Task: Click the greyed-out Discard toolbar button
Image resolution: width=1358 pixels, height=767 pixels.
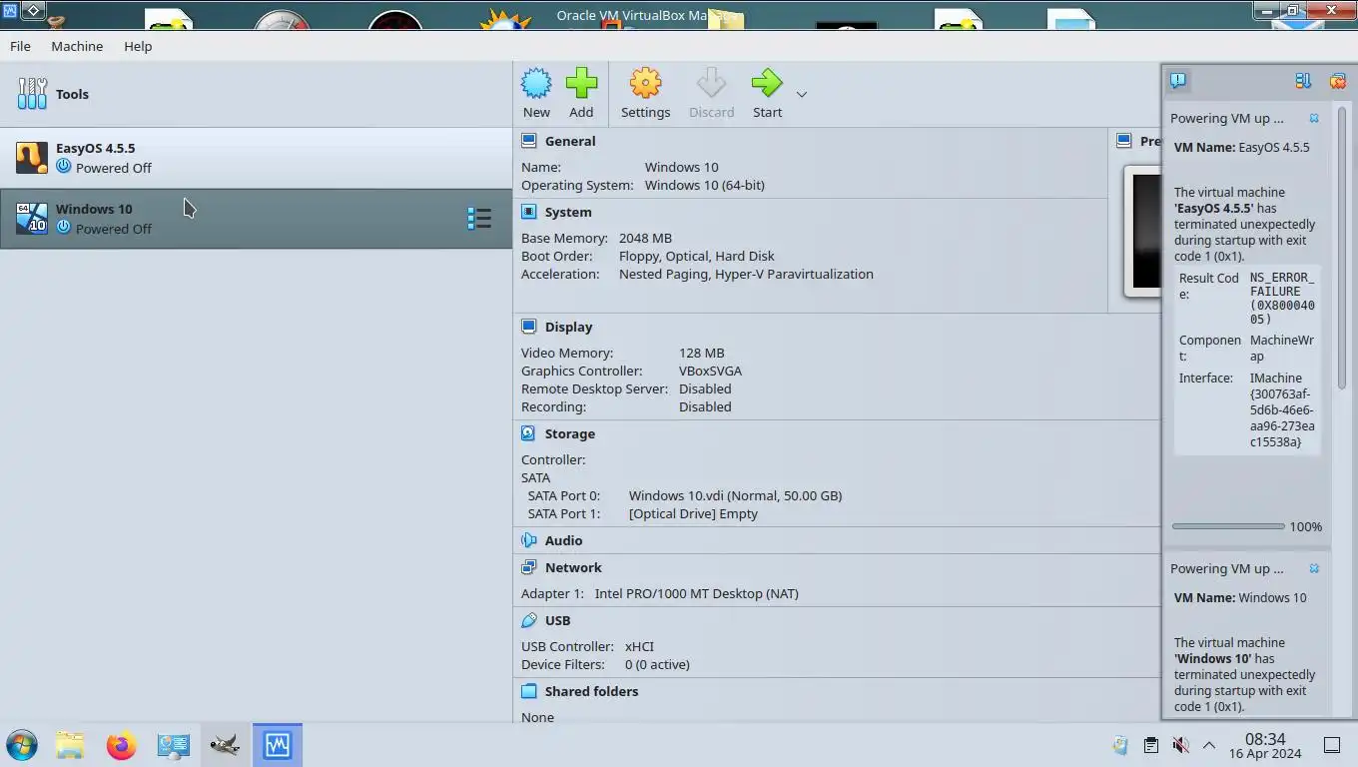Action: click(x=711, y=94)
